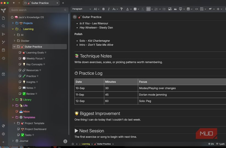Open settings gear in left sidebar
The height and width of the screenshot is (148, 226).
tap(3, 134)
